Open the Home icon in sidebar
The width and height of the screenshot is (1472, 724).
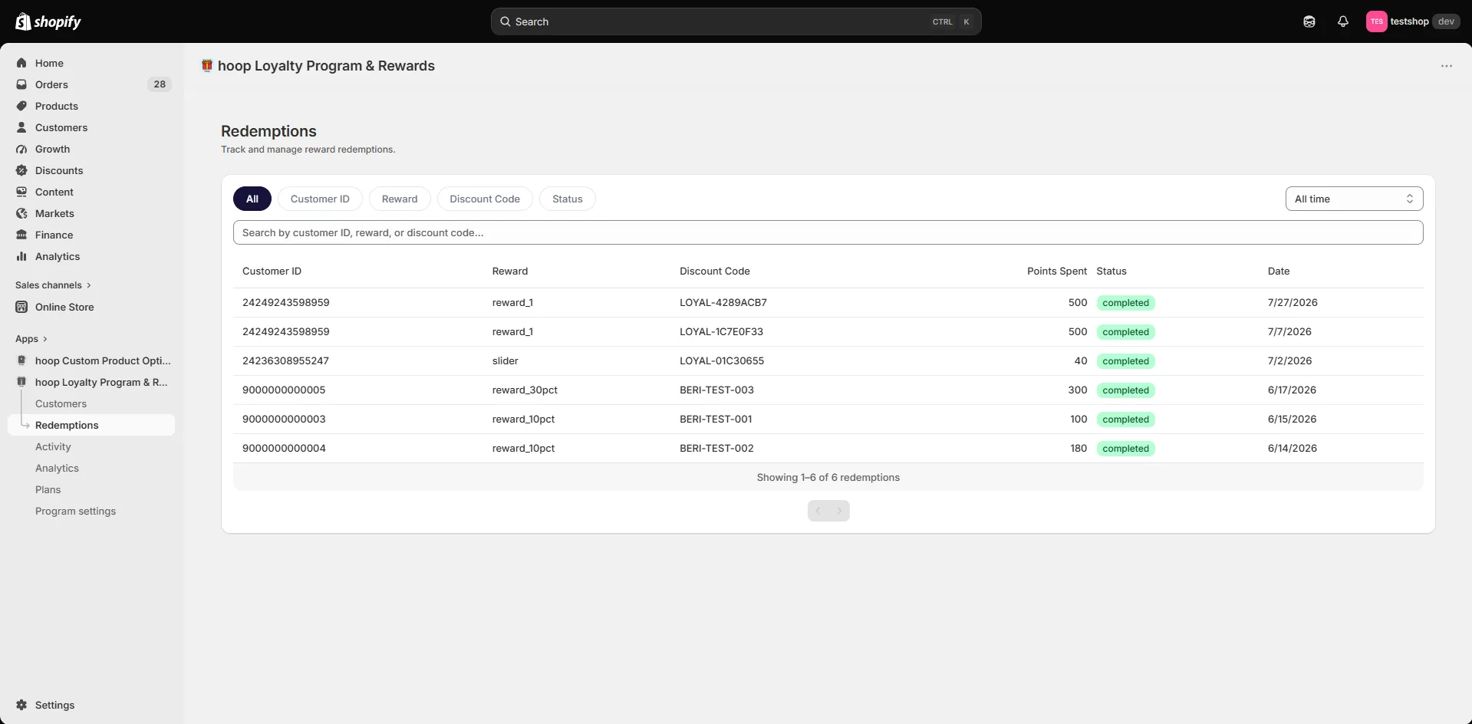click(x=21, y=63)
